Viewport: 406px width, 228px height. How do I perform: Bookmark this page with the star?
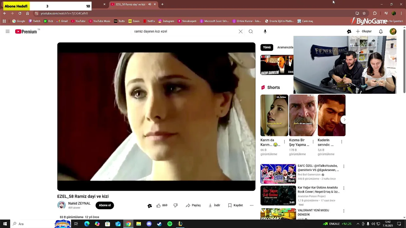click(x=364, y=13)
